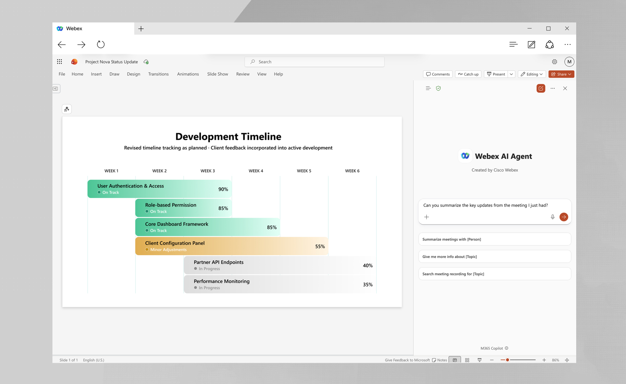This screenshot has height=384, width=626.
Task: Toggle the slide thumbnail panel open
Action: click(56, 89)
